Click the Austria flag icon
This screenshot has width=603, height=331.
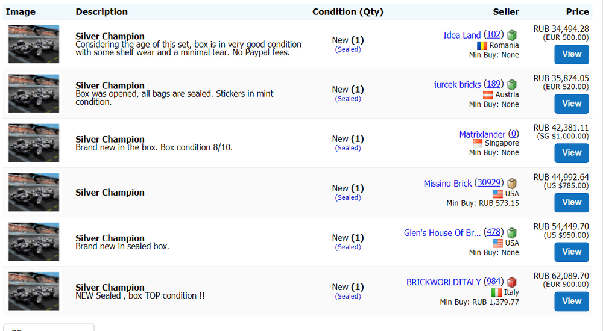488,94
